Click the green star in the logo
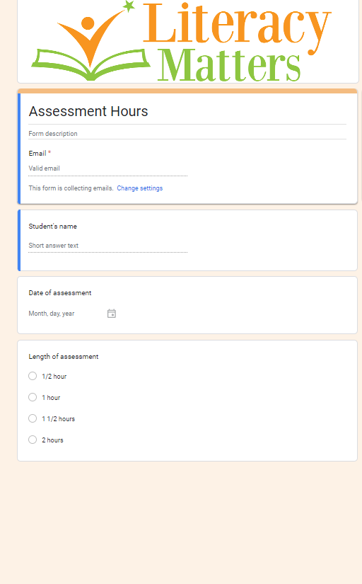362x584 pixels. click(129, 6)
